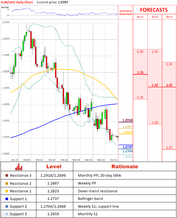Select the Resistance 2 row label
Viewport: 177px width, 218px height.
pos(21,183)
